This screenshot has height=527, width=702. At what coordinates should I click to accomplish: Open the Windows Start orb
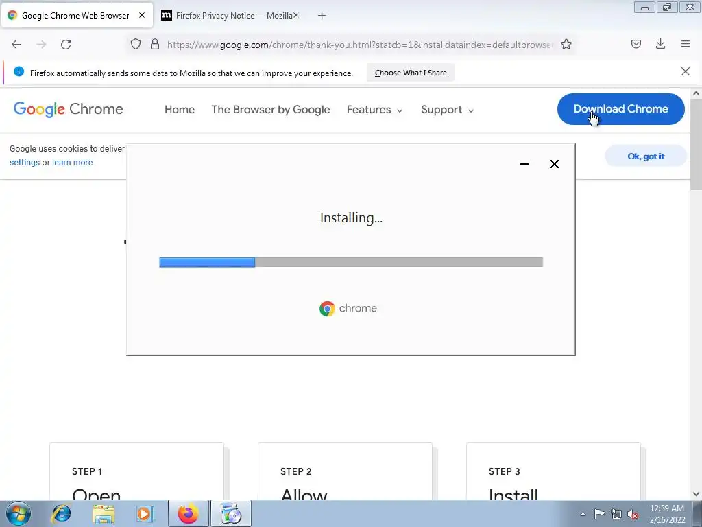[x=19, y=513]
